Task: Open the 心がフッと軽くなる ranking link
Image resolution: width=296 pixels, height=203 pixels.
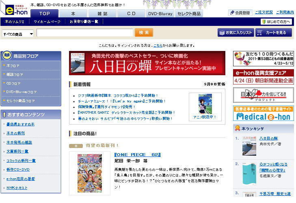Action: tap(273, 164)
